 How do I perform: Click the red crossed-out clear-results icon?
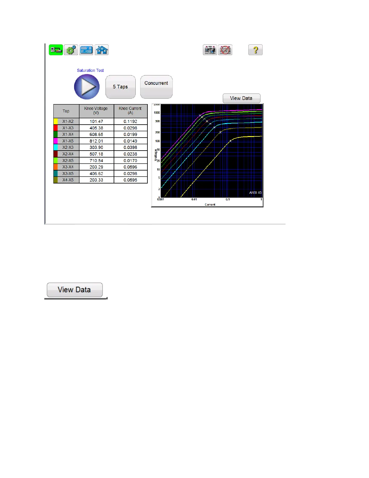[225, 50]
